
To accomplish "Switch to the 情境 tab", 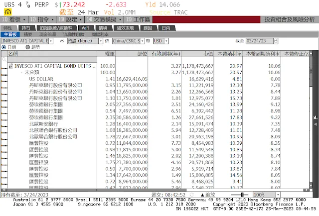I will [x=103, y=28].
